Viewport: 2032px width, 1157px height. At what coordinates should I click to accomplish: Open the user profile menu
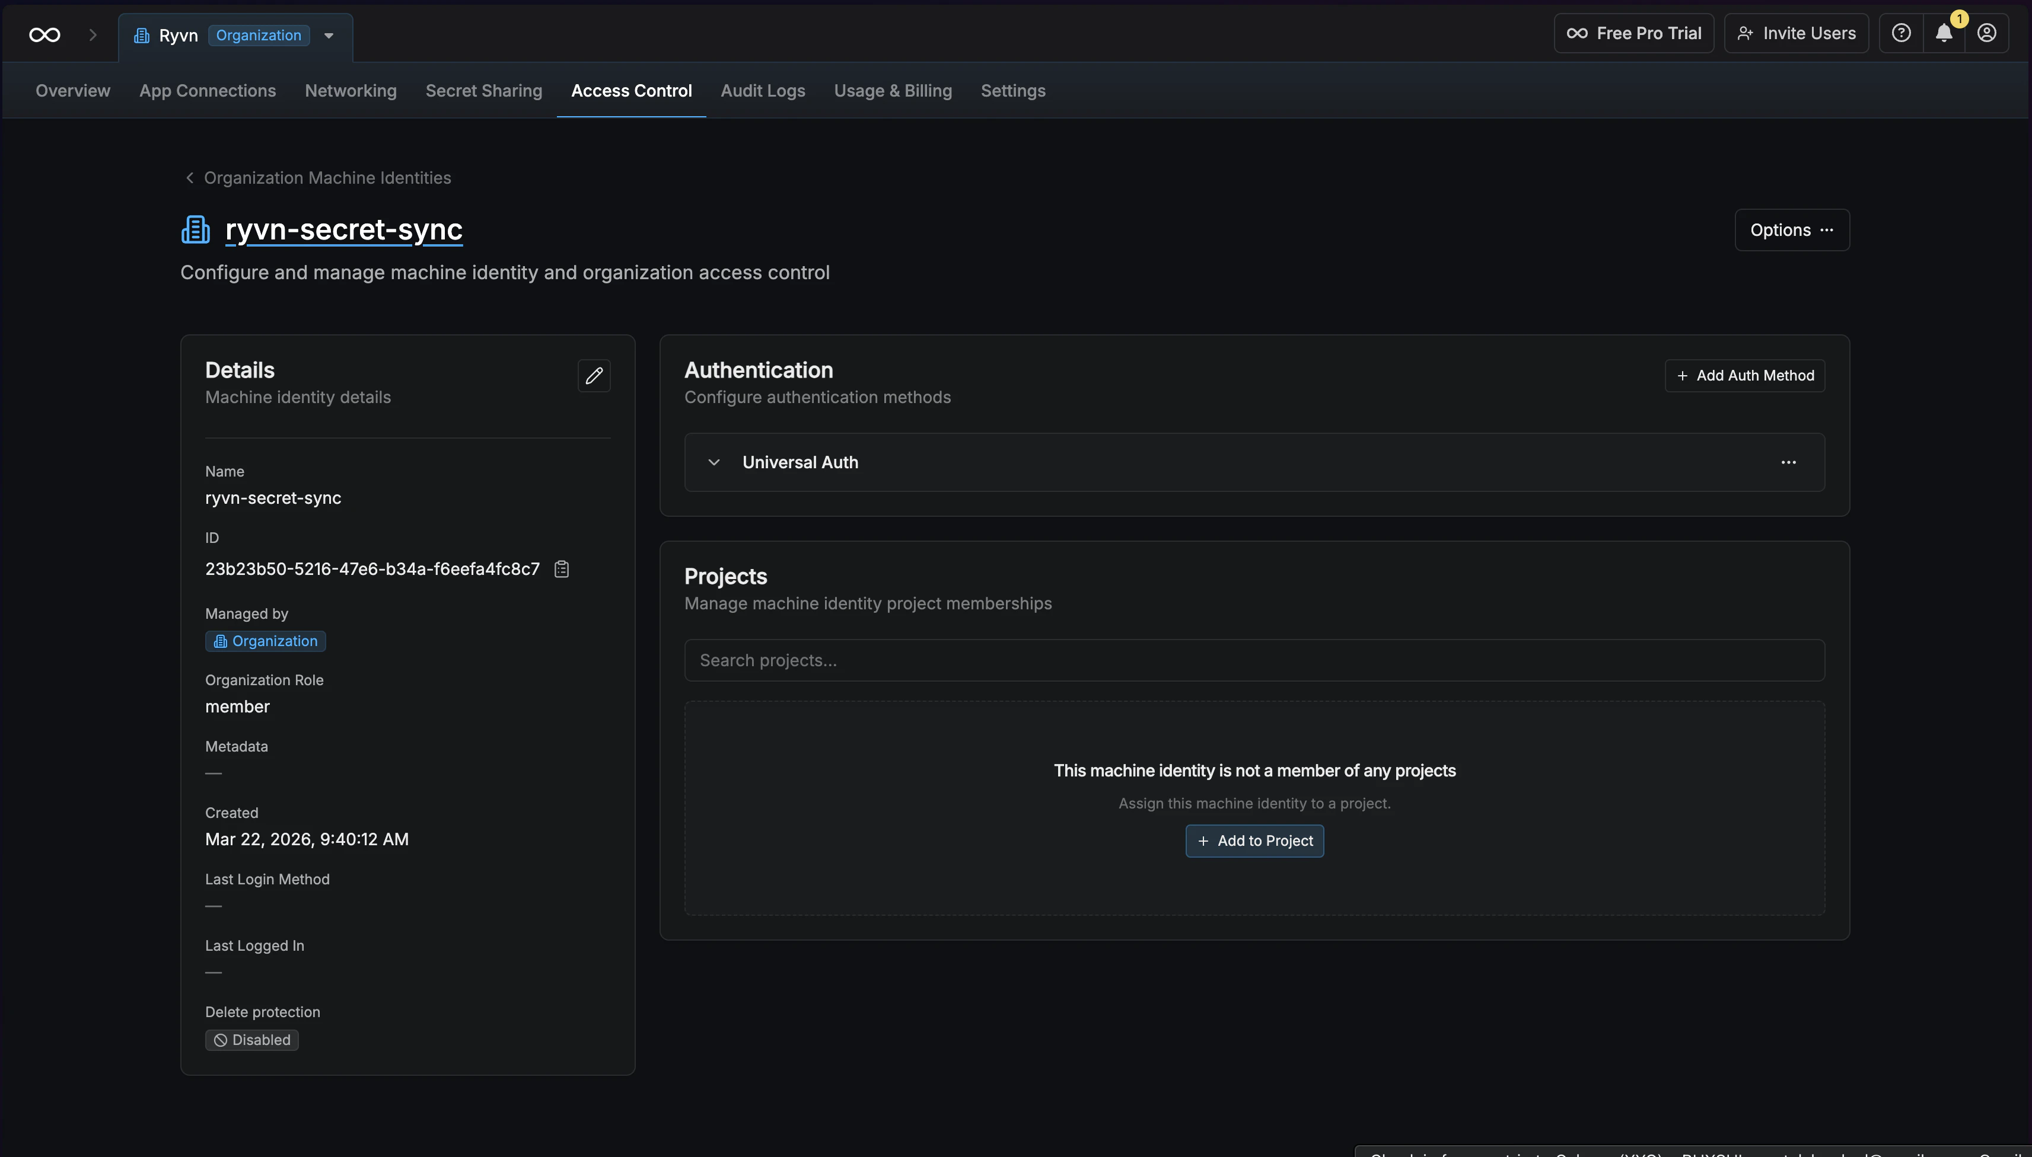click(1986, 33)
